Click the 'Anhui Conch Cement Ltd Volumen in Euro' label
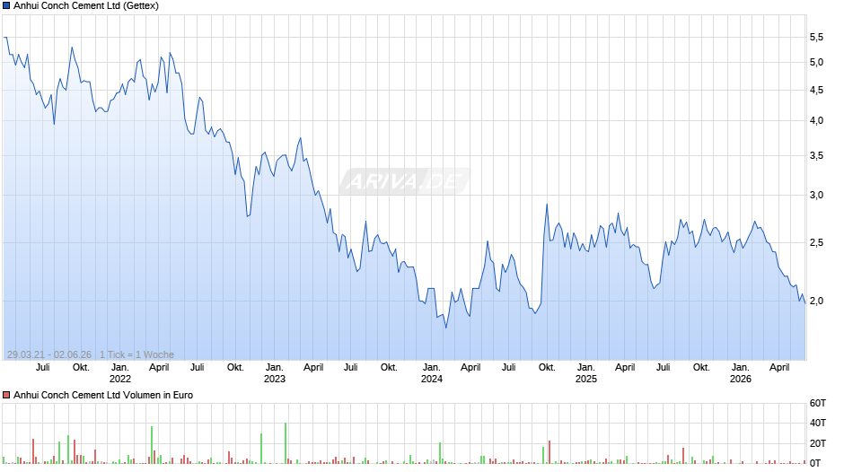 click(103, 395)
